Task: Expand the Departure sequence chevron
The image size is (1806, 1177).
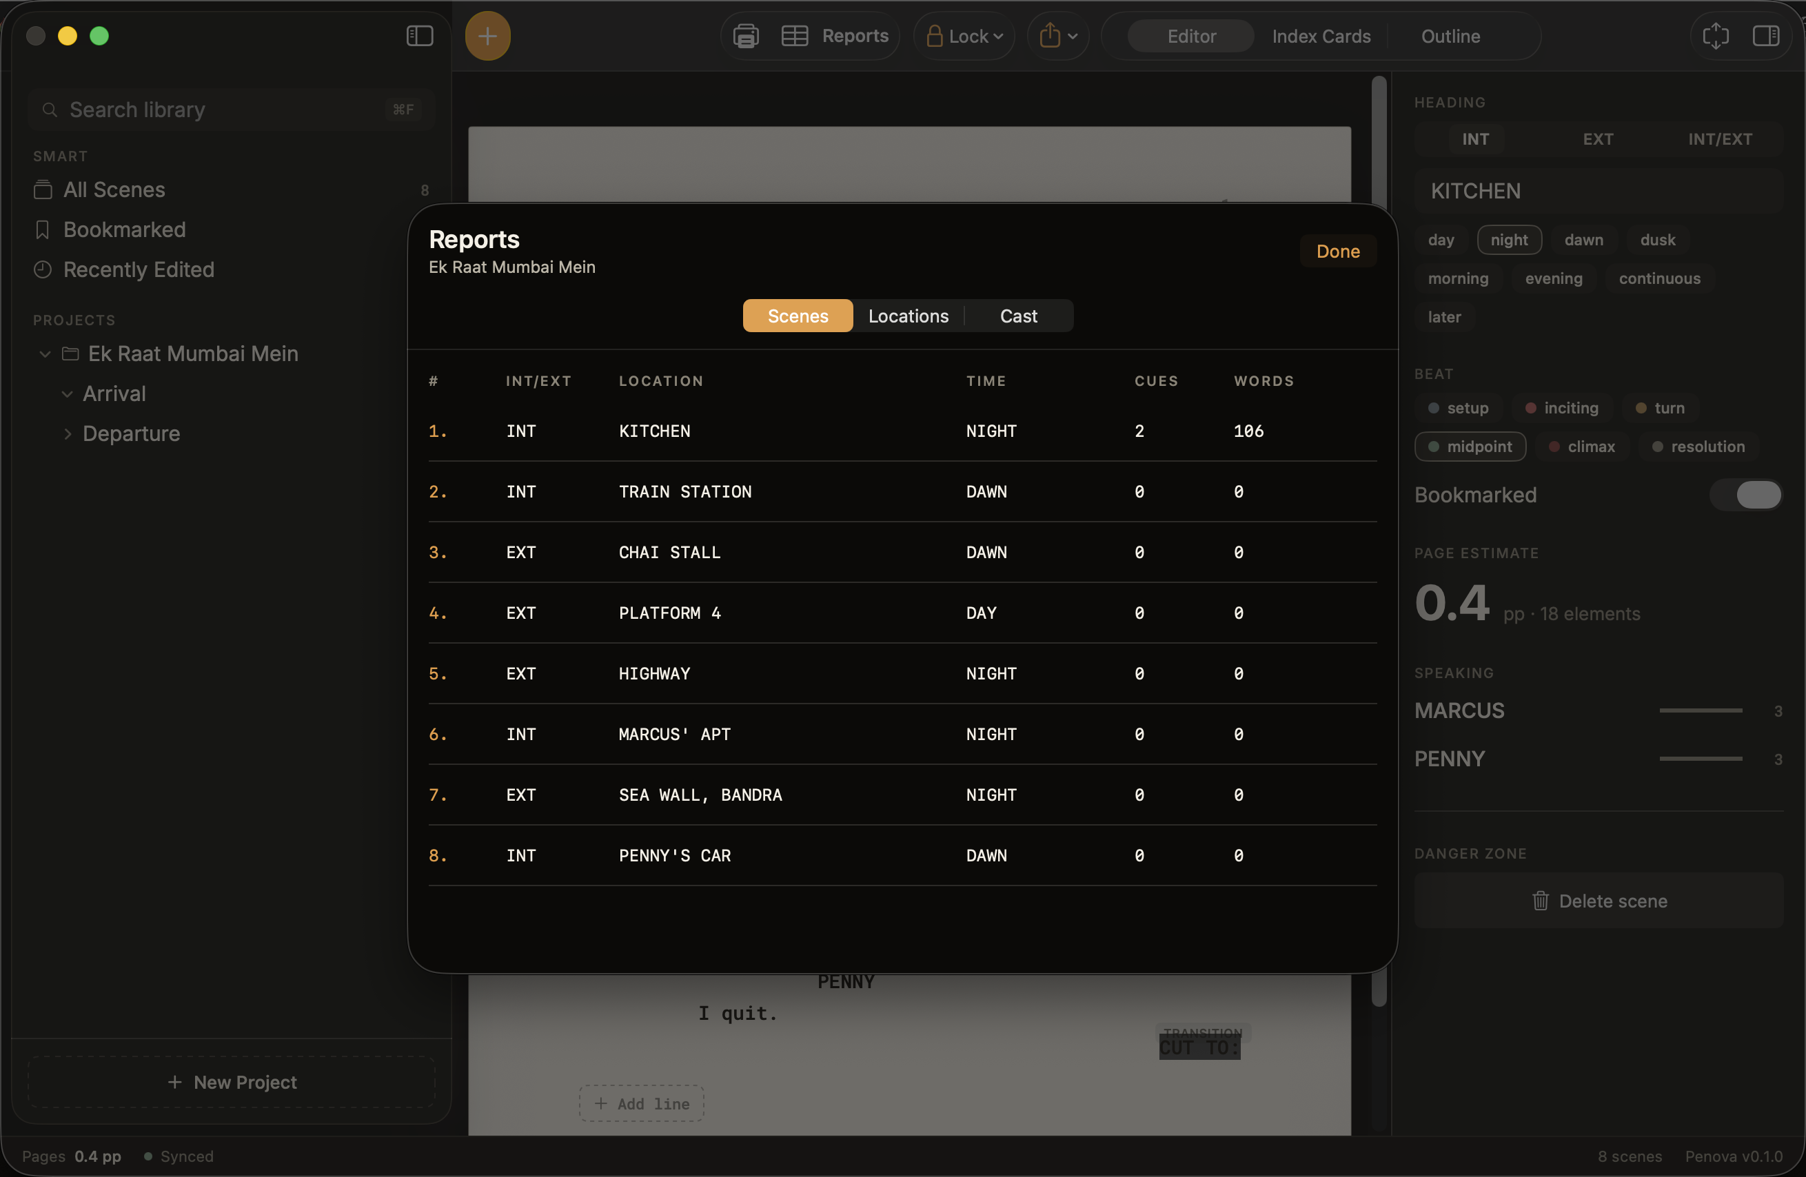Action: (x=68, y=433)
